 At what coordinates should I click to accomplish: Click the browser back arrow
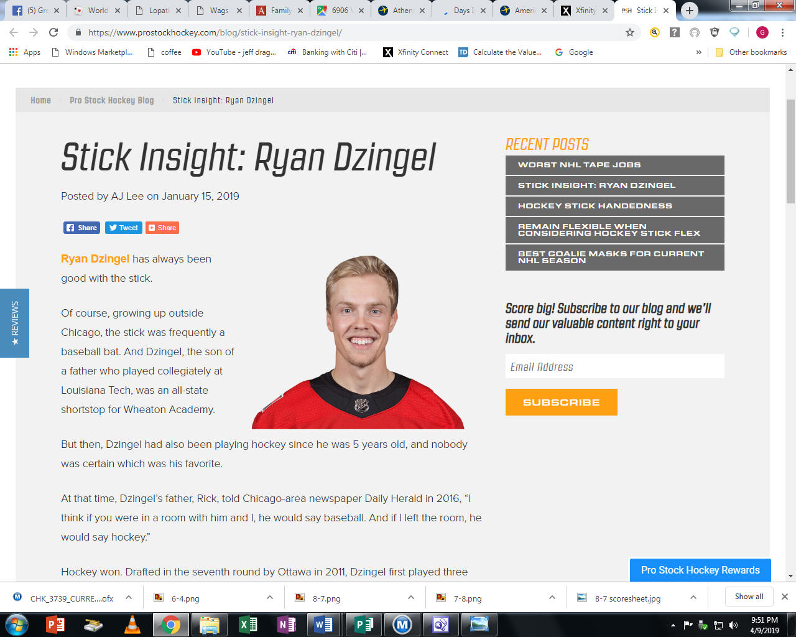point(14,32)
